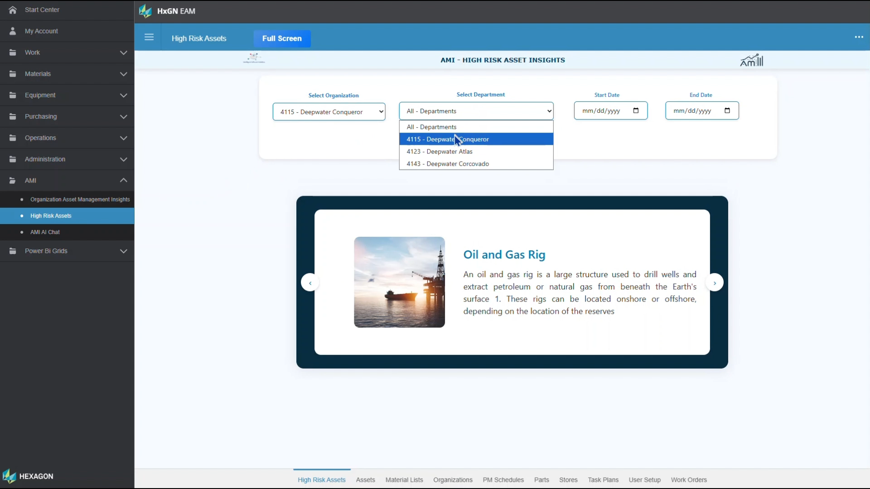Open AMI AI Chat
870x489 pixels.
tap(46, 232)
